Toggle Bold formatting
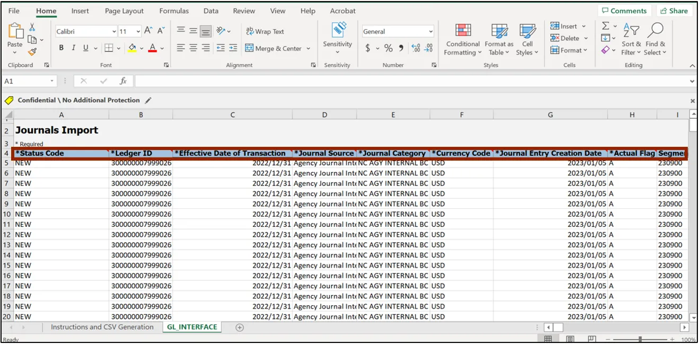 coord(62,48)
